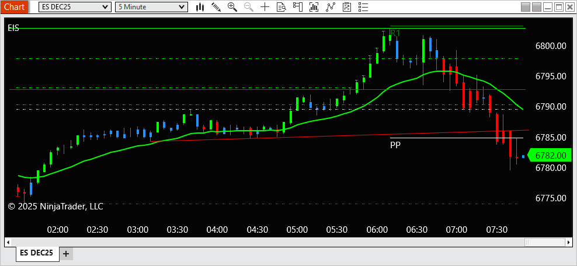Click the grayed Zoom Out magnifier
Screen dimensions: 577x266
point(248,6)
